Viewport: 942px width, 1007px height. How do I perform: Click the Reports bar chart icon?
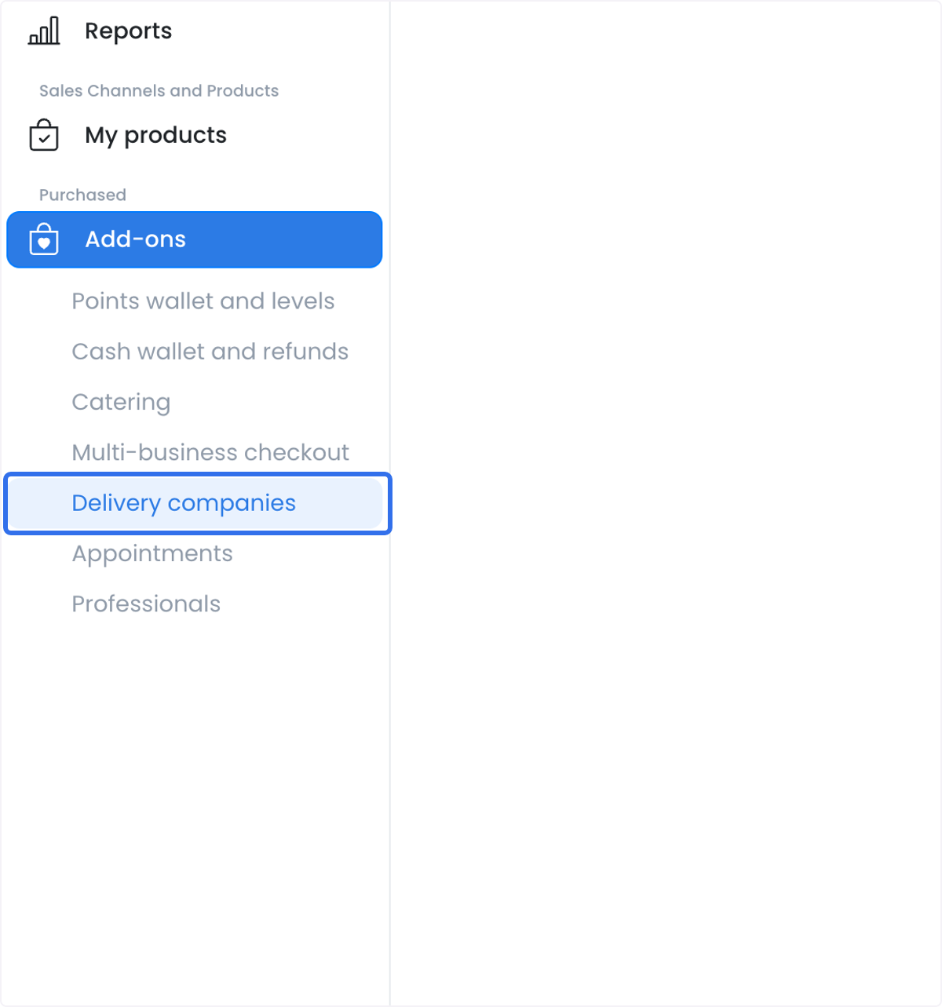pos(44,31)
